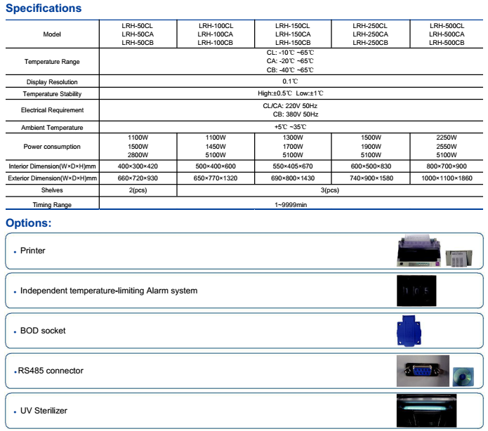Click the software CD disc image
488x431 pixels.
click(463, 376)
